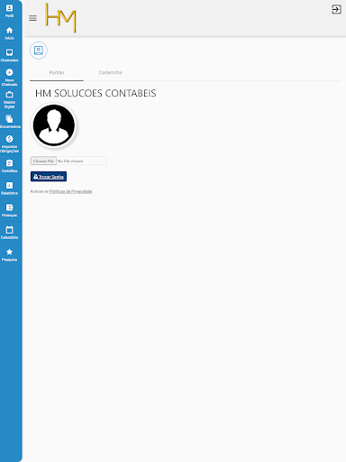346x462 pixels.
Task: Click the logout exit icon
Action: click(336, 9)
